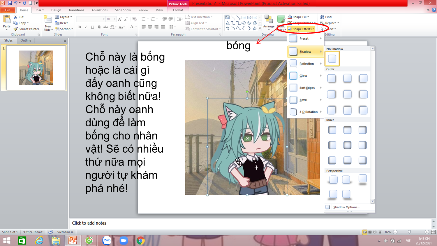Reset the slide layout with Reset
437x246 pixels.
(x=61, y=23)
